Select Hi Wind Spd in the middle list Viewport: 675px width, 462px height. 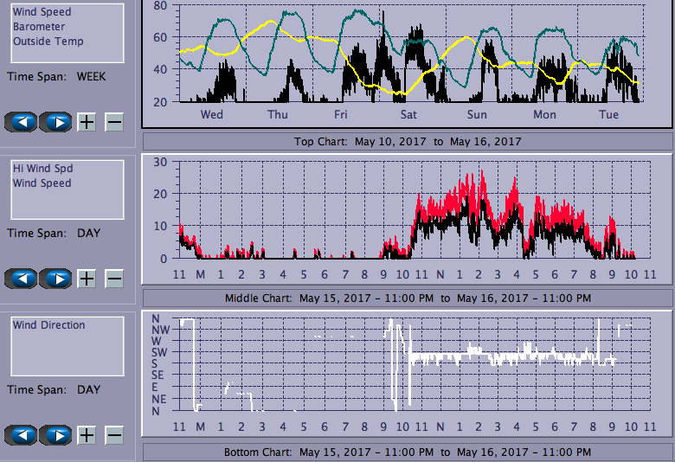pyautogui.click(x=42, y=169)
